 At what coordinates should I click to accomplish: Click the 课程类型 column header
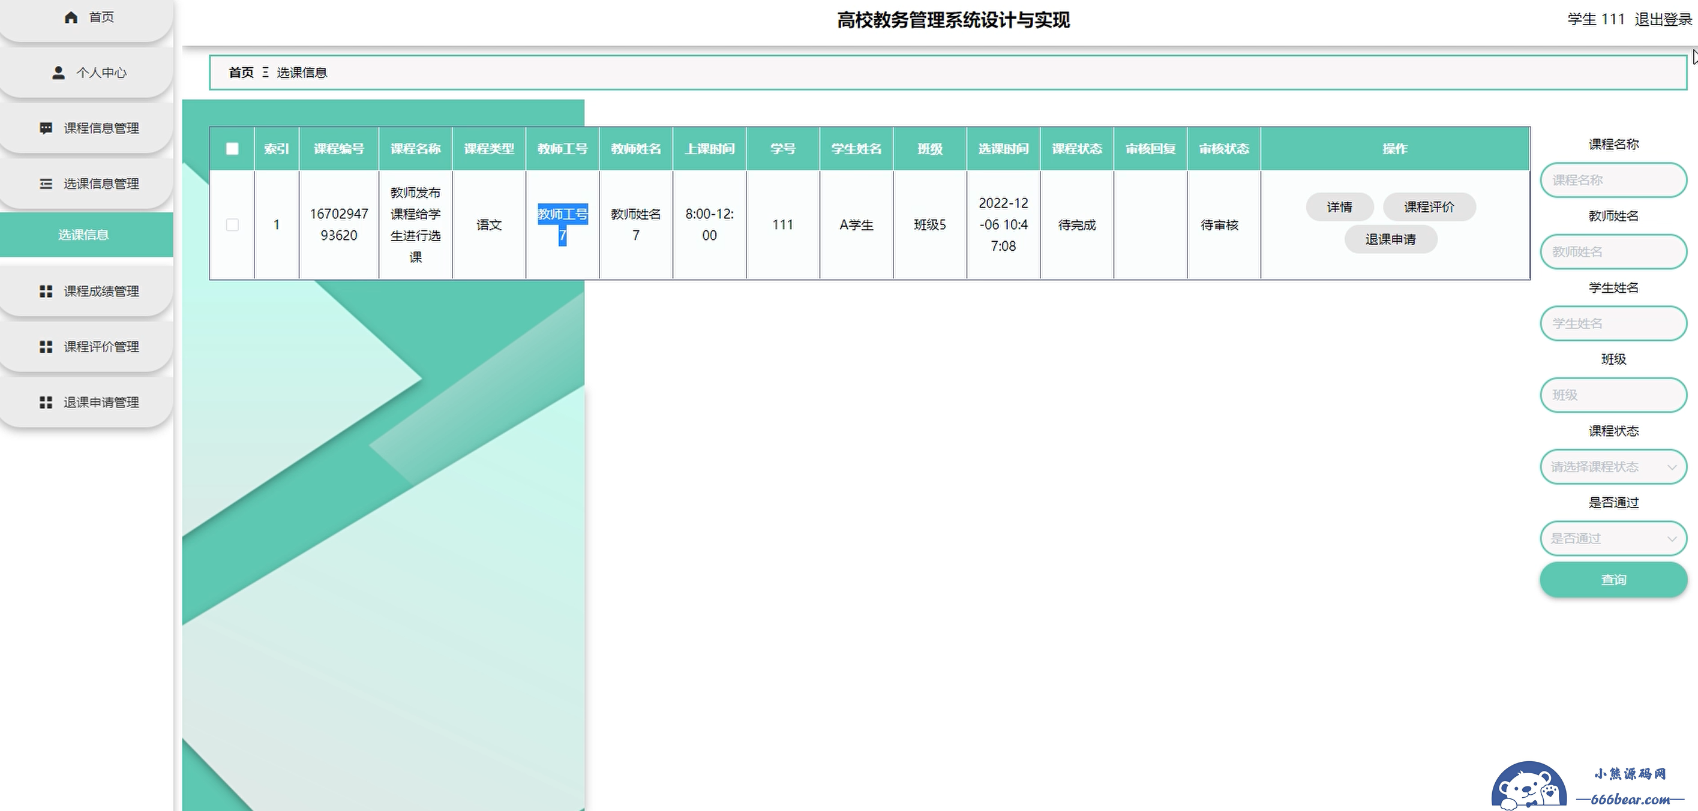pos(489,149)
